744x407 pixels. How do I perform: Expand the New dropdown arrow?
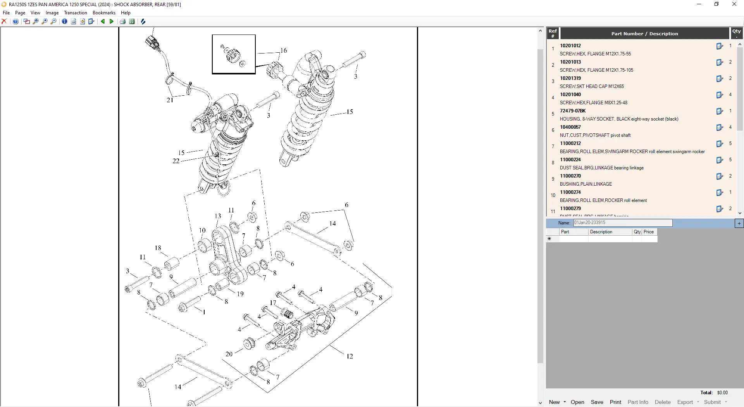[x=565, y=402]
